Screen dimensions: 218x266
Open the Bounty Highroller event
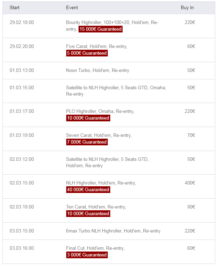[x=112, y=23]
